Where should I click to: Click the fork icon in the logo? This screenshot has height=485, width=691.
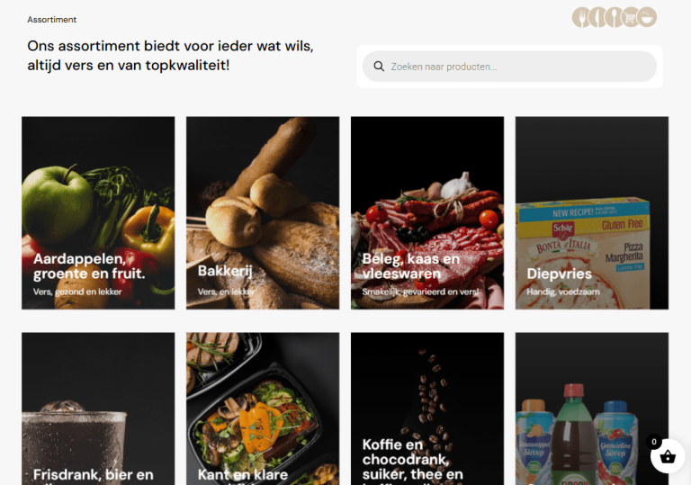click(582, 17)
